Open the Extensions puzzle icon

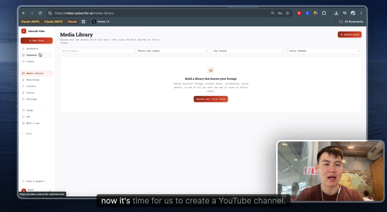coord(324,13)
